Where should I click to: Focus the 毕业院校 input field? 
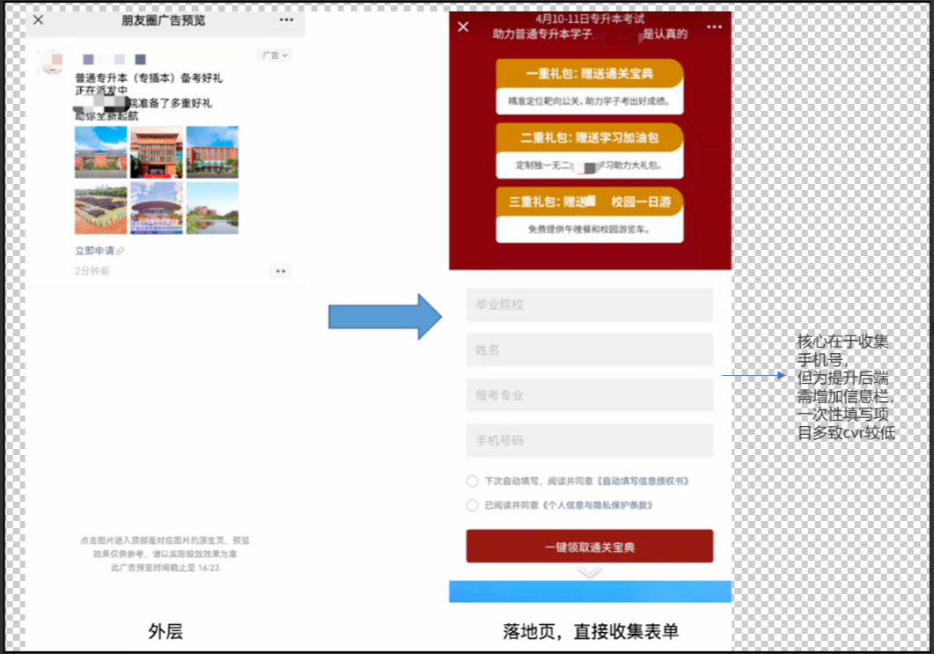(x=589, y=305)
